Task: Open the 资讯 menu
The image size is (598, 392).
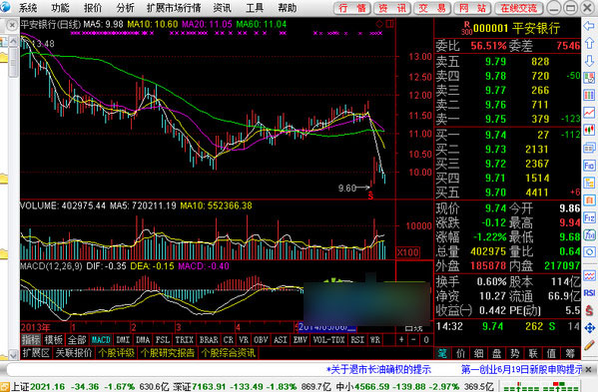Action: tap(222, 8)
